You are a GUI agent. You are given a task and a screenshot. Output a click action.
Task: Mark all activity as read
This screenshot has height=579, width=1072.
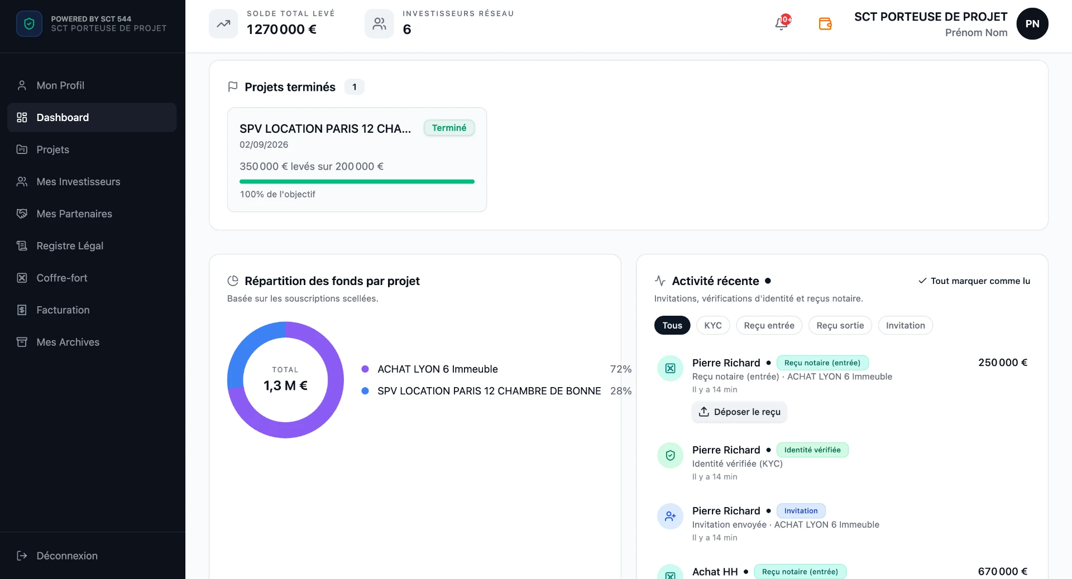coord(974,281)
